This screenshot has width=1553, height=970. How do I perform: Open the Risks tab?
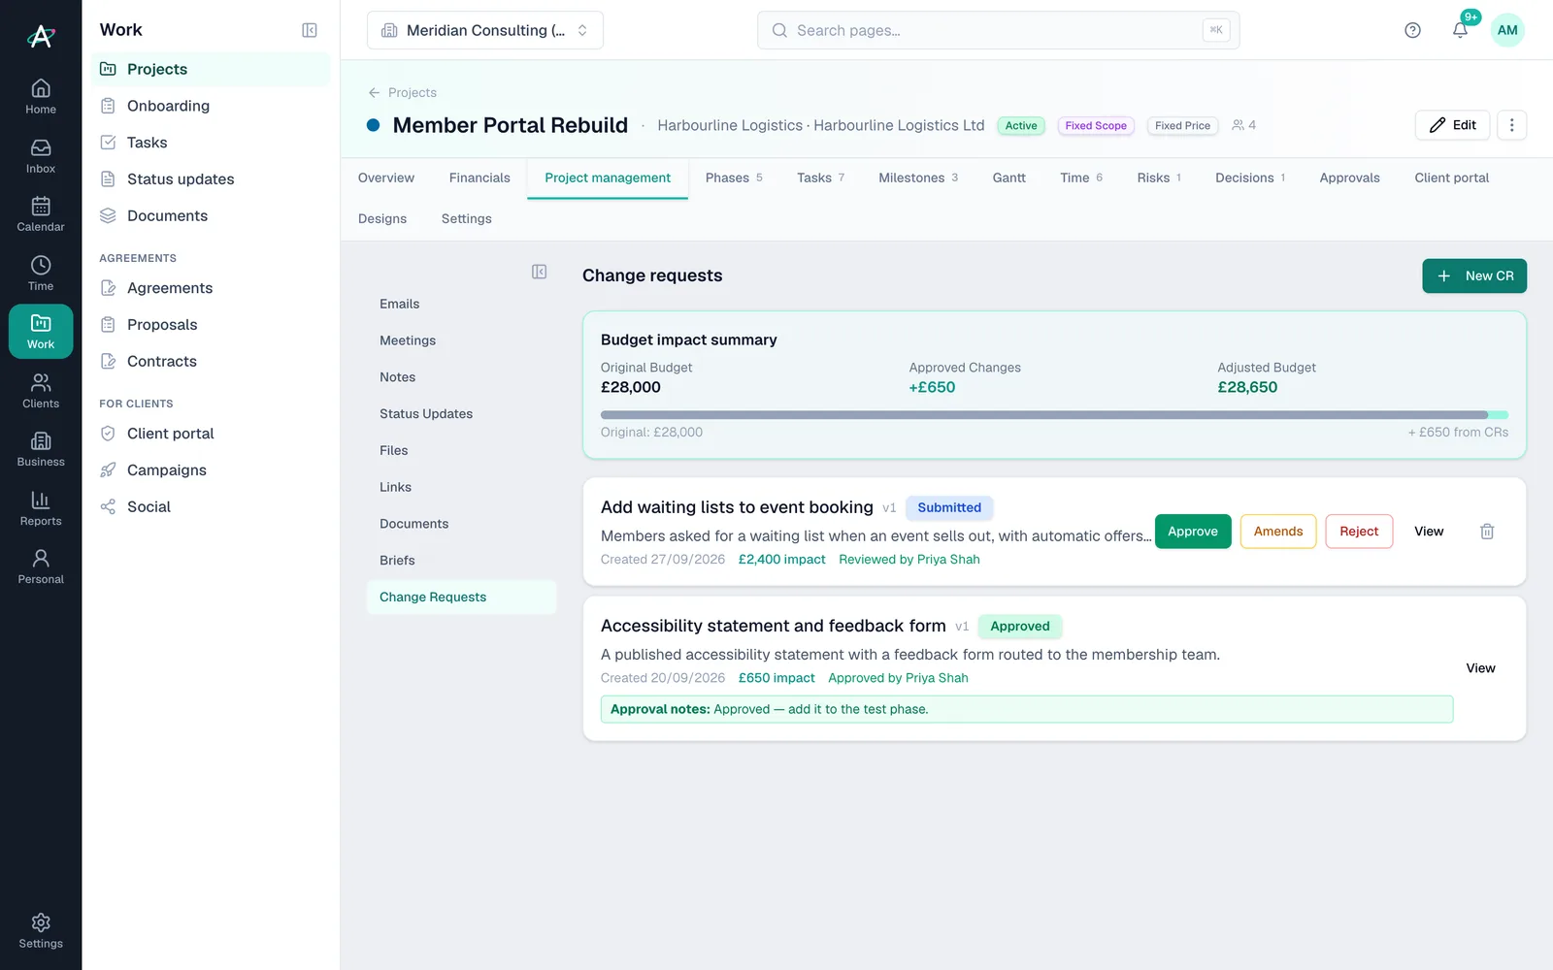[1159, 178]
